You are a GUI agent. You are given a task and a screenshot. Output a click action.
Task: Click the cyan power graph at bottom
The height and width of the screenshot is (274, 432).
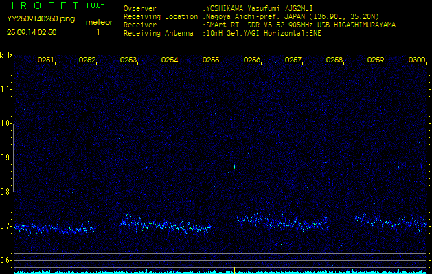point(216,271)
